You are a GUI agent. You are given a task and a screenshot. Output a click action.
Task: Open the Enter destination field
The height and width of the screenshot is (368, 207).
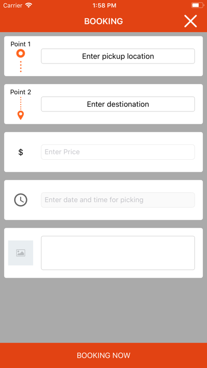(x=118, y=104)
